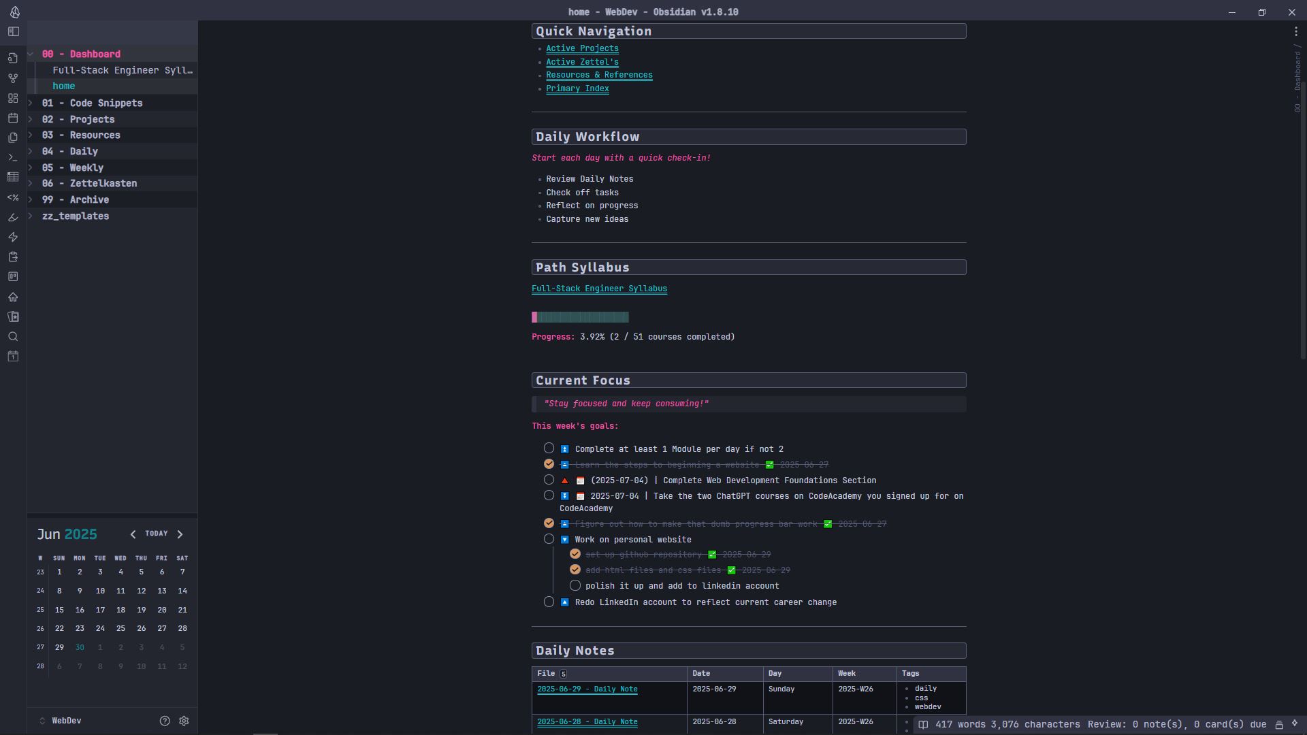The width and height of the screenshot is (1307, 735).
Task: Check 'Redo LinkedIn account' task
Action: (x=549, y=602)
